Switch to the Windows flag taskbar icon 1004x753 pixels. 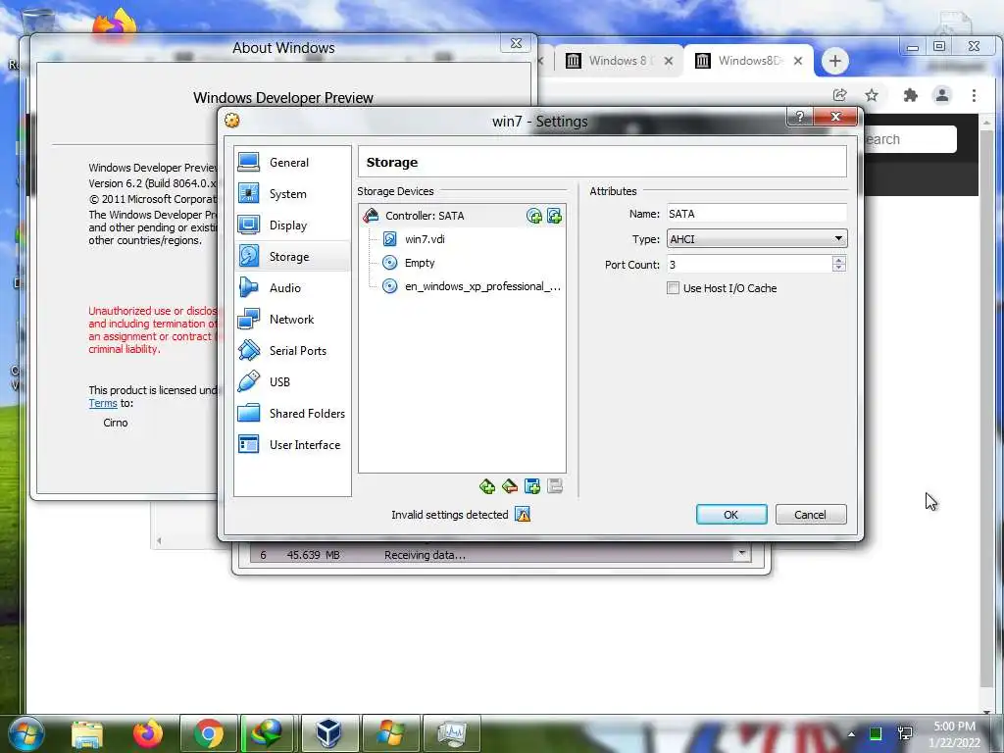click(x=390, y=733)
